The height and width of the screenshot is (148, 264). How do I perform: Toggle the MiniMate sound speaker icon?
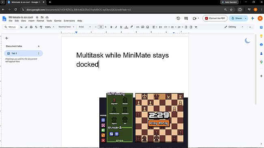click(x=103, y=130)
